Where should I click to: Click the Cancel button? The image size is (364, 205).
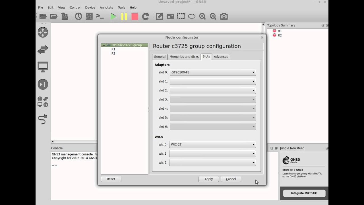click(231, 179)
